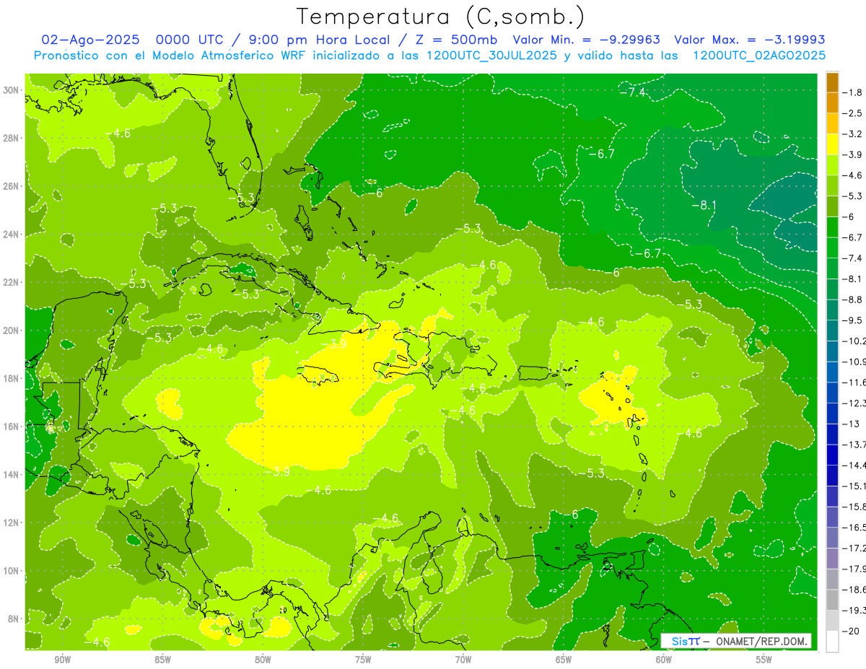Screen dimensions: 866x669
Task: Click the purple swatch between -17.2 and -17.9
Action: [x=832, y=558]
